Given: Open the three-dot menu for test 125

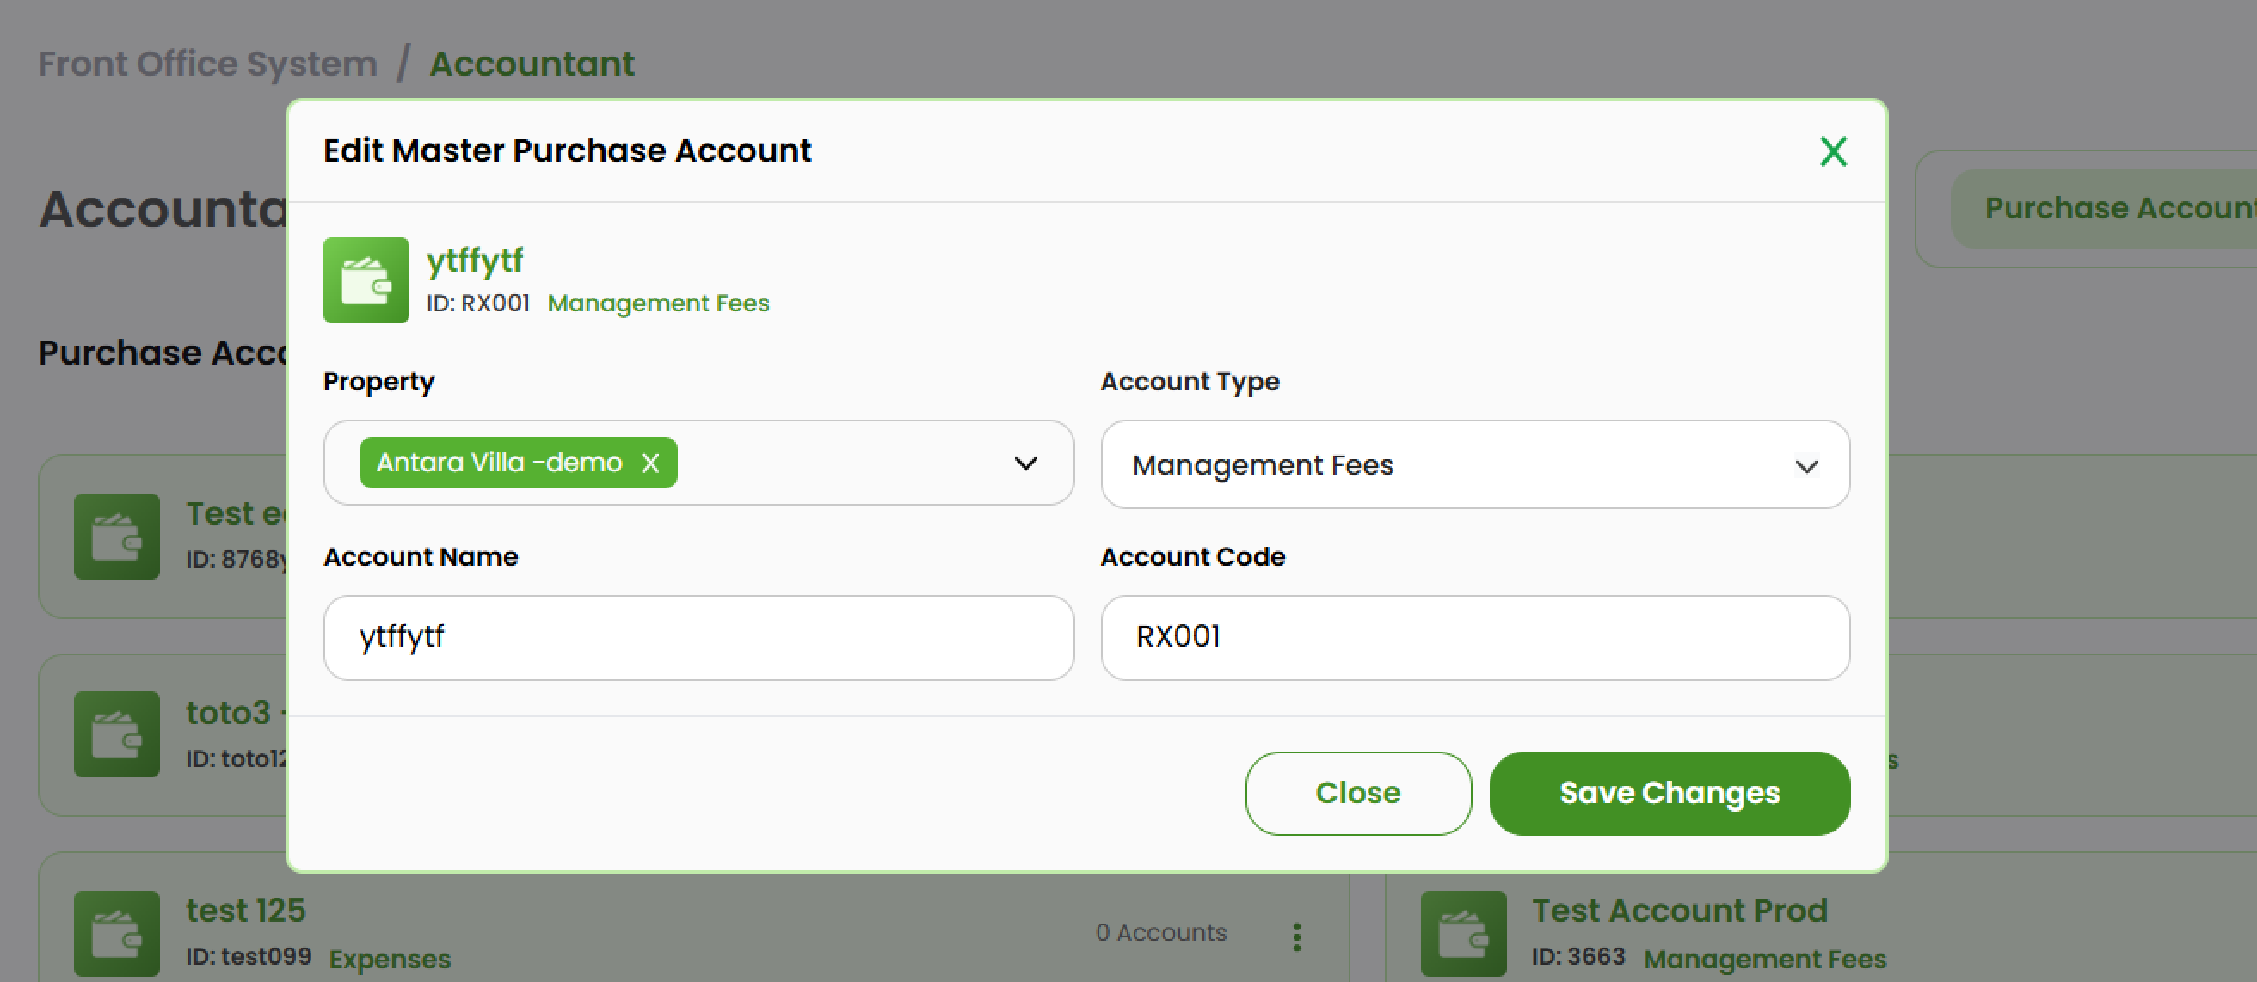Looking at the screenshot, I should 1297,936.
